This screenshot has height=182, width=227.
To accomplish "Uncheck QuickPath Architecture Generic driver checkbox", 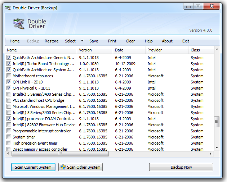I will tap(9, 58).
